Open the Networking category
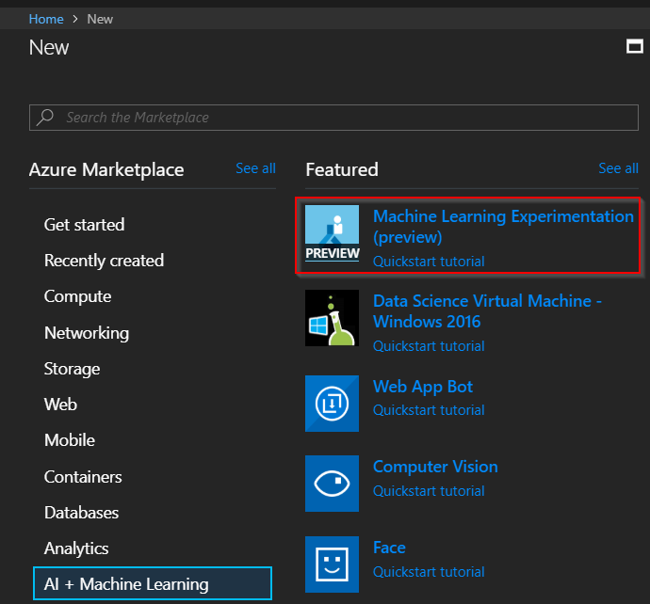Image resolution: width=650 pixels, height=604 pixels. coord(87,333)
